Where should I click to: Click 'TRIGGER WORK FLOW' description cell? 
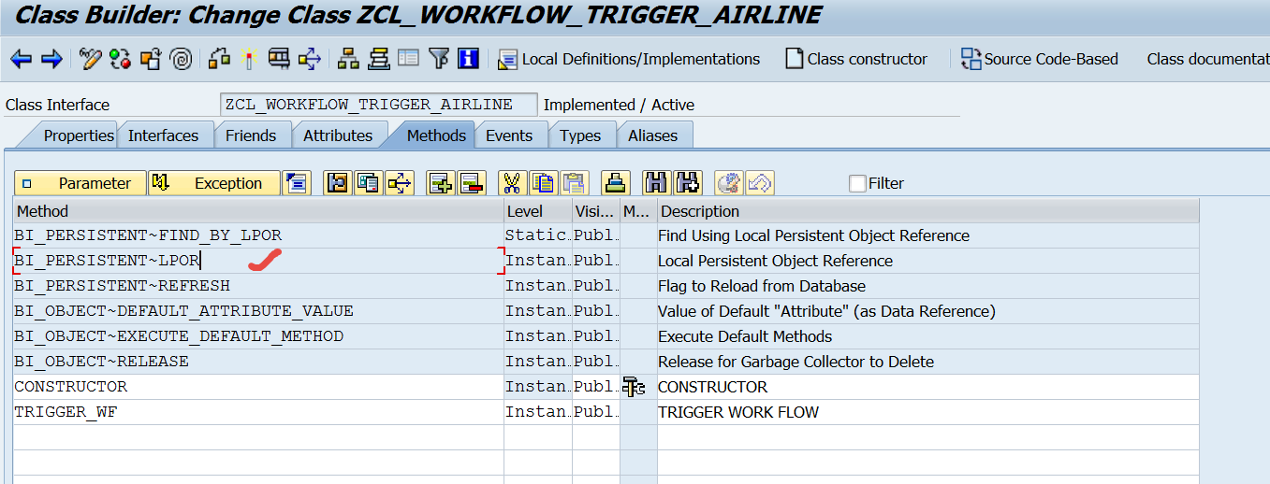(928, 412)
